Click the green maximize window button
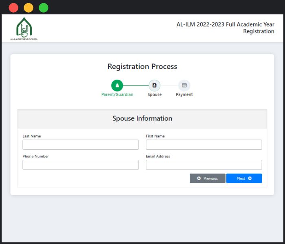The height and width of the screenshot is (244, 285). 43,8
